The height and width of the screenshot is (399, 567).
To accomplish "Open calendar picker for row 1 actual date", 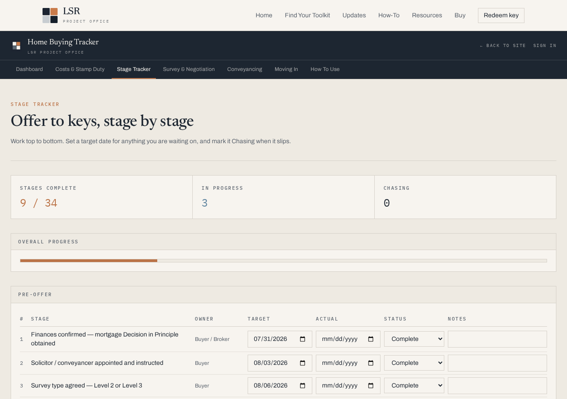I will click(371, 339).
